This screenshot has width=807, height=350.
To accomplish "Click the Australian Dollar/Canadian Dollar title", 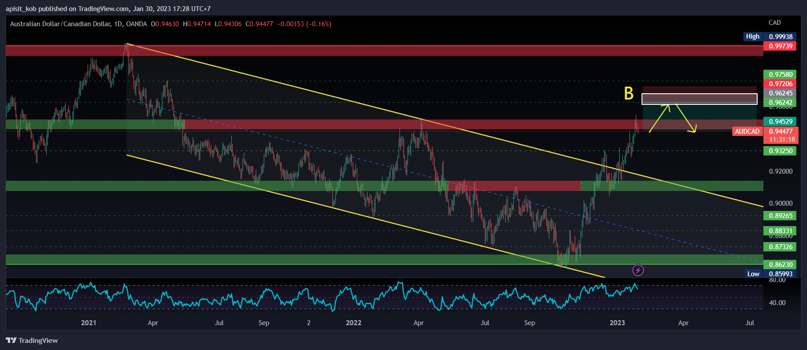I will pyautogui.click(x=60, y=24).
